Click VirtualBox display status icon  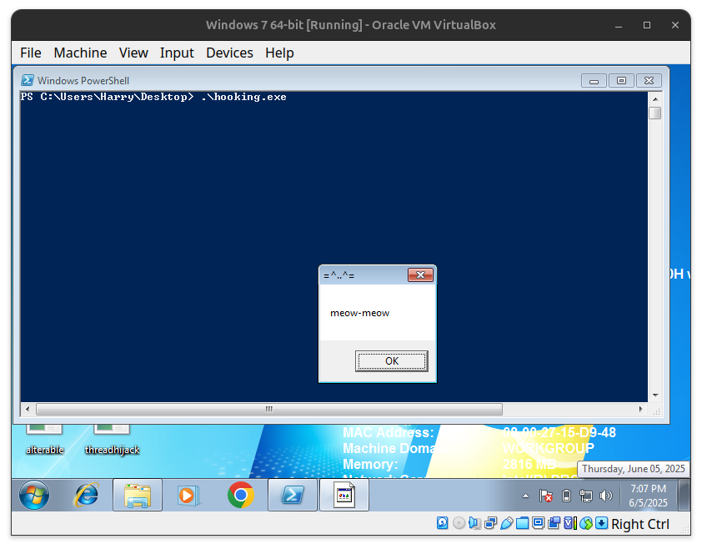[x=538, y=523]
